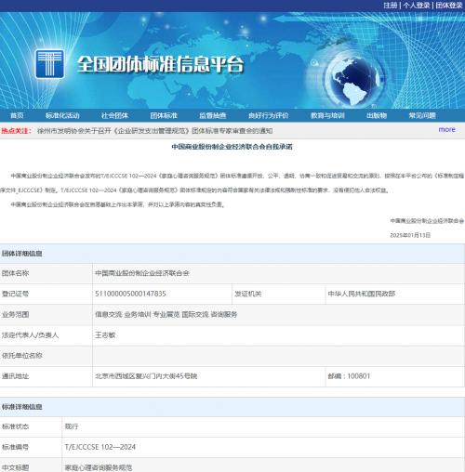This screenshot has width=465, height=472.
Task: Click the 中华人民共和国民政部 cell
Action: pyautogui.click(x=395, y=294)
